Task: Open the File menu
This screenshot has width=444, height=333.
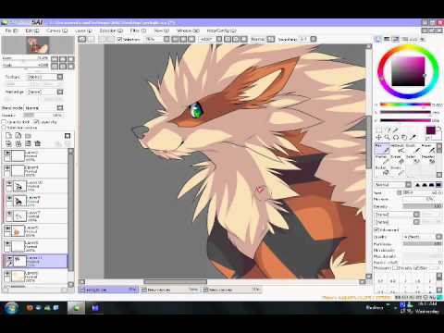Action: tap(12, 31)
